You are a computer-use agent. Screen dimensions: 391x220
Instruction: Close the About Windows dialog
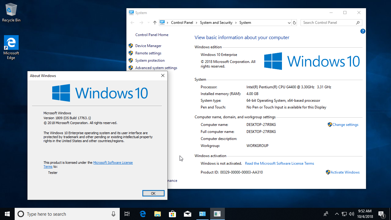pos(163,76)
